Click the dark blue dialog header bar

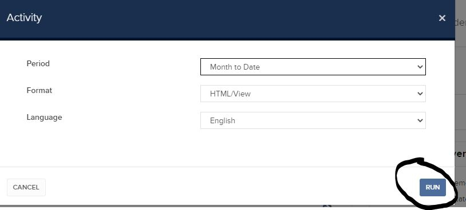coord(227,19)
